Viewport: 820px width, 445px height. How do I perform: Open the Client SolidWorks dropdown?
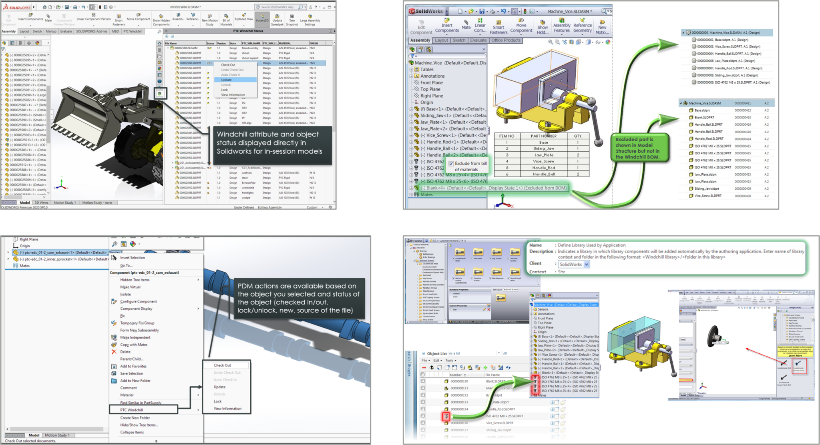click(x=587, y=265)
